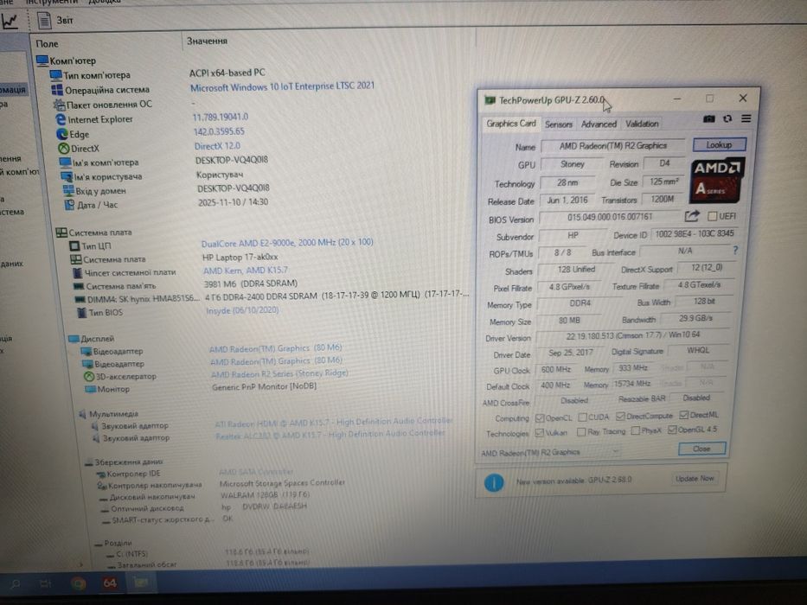Open the AMD Kern, AMD K15.7 chipset link
This screenshot has height=605, width=807.
(246, 270)
